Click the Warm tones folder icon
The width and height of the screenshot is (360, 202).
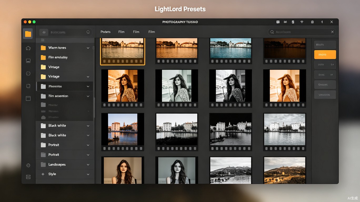(x=43, y=48)
